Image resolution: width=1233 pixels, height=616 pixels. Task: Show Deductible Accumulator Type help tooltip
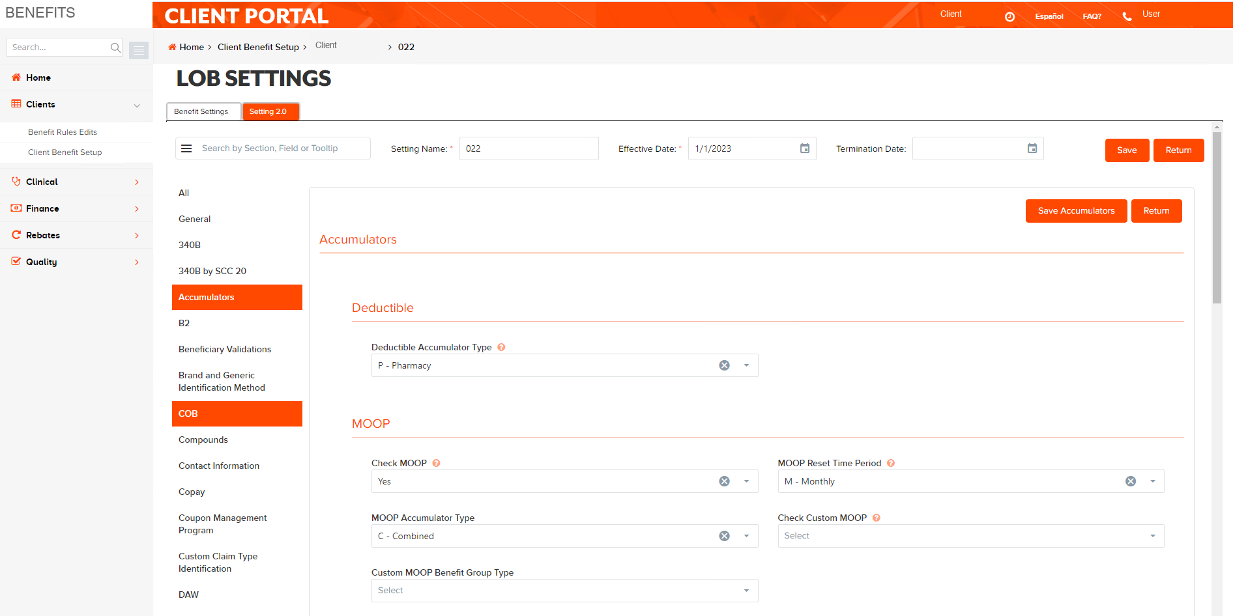(x=501, y=347)
